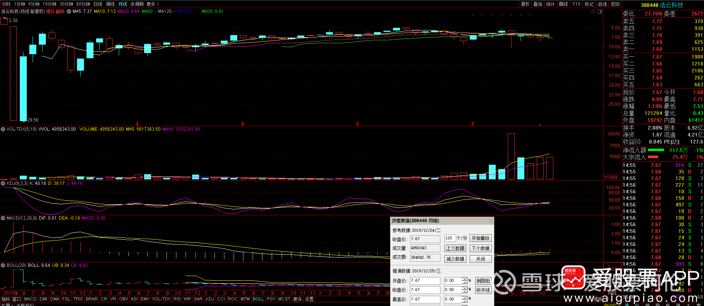704x306 pixels.
Task: Select 日线 daily chart period
Action: [98, 4]
